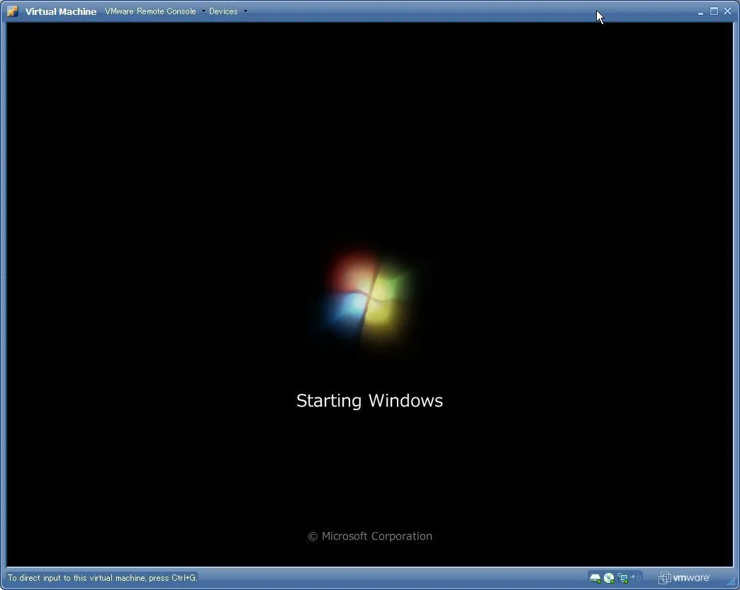The image size is (740, 590).
Task: Click the network adapter status icon
Action: (x=623, y=578)
